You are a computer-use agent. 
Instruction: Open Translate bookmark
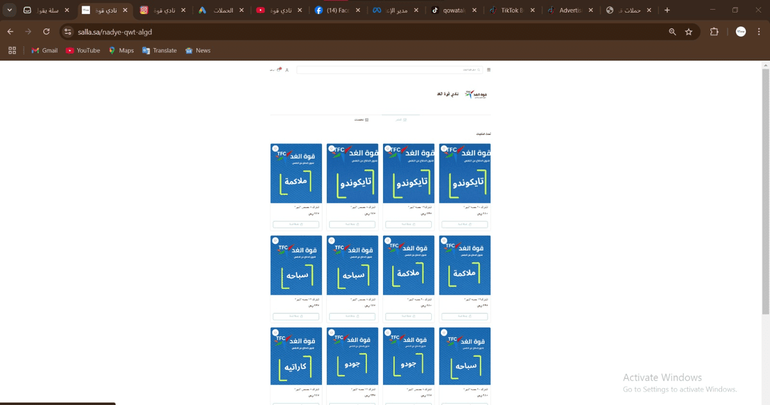(x=159, y=50)
